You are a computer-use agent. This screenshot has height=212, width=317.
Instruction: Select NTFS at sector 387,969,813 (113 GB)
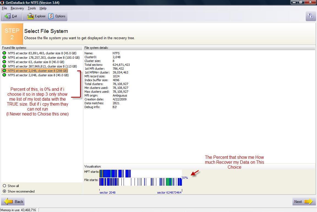[42, 66]
